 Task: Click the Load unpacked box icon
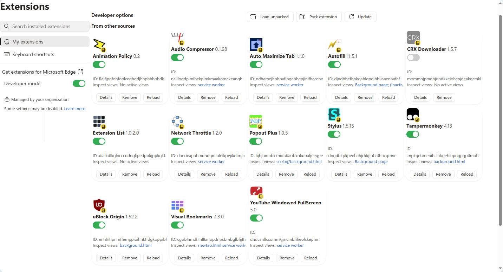click(253, 17)
